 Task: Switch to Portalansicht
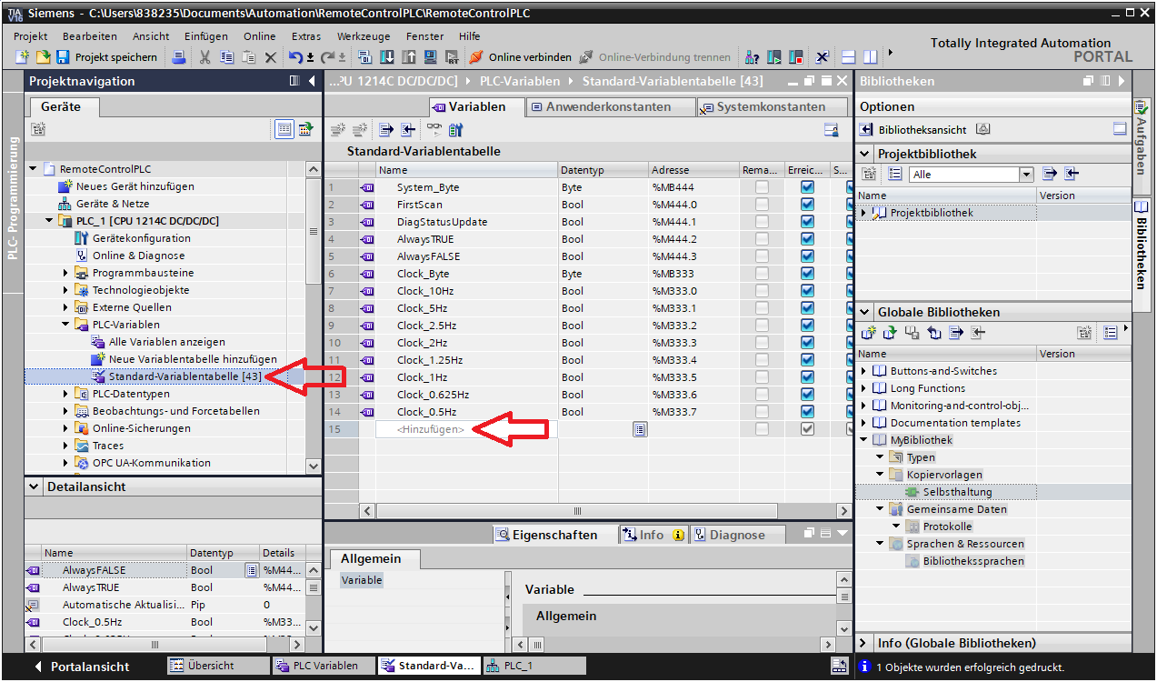click(81, 667)
